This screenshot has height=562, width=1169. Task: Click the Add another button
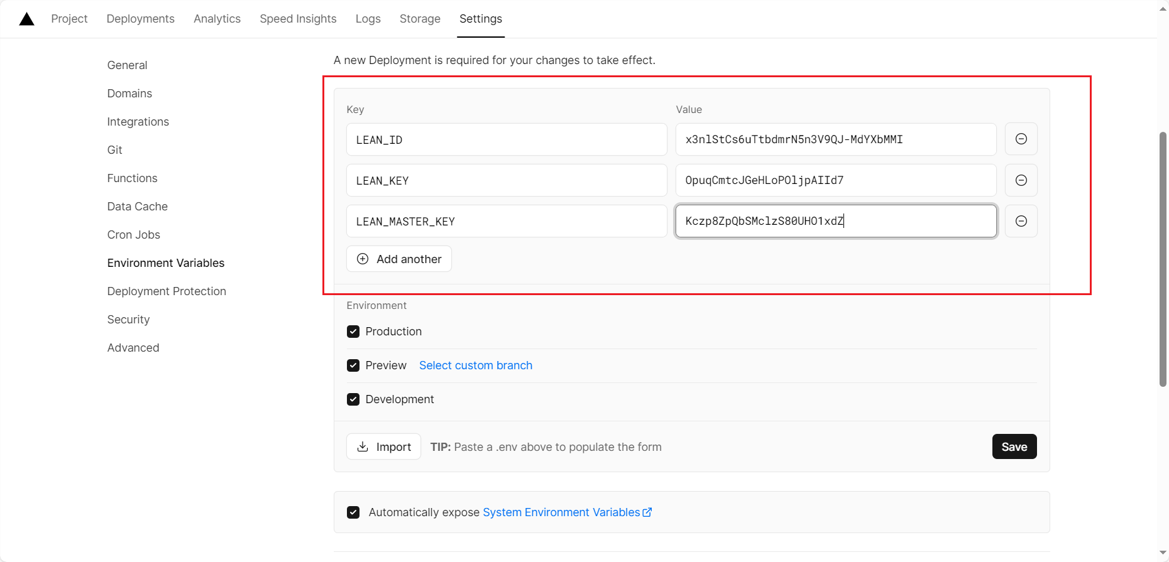pyautogui.click(x=398, y=259)
